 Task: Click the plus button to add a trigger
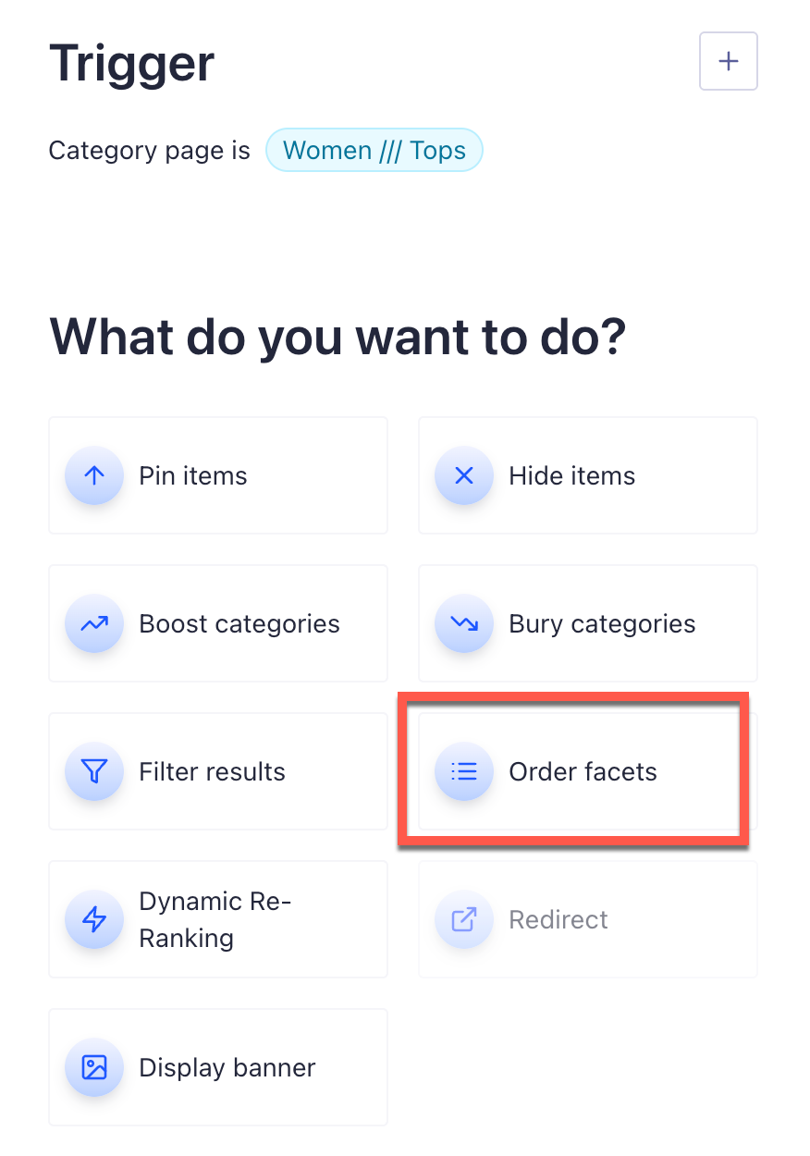click(x=728, y=60)
